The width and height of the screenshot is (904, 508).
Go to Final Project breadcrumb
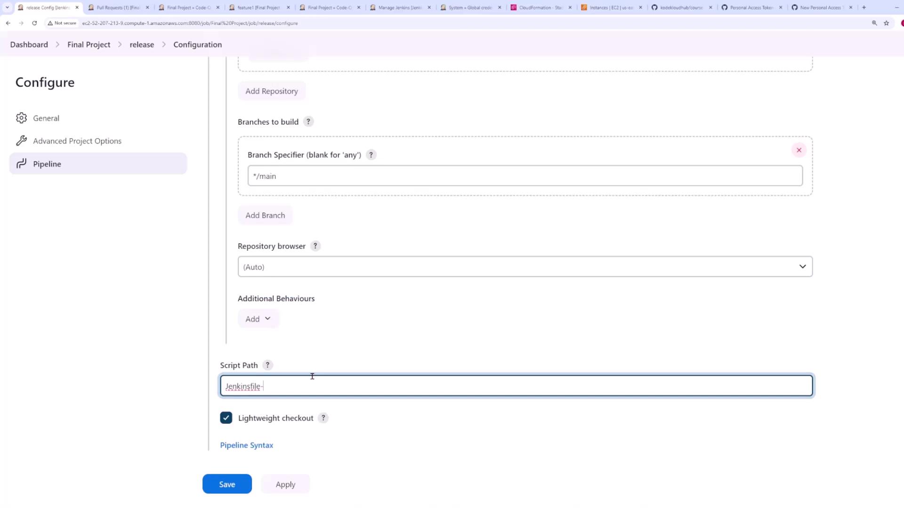[x=89, y=45]
